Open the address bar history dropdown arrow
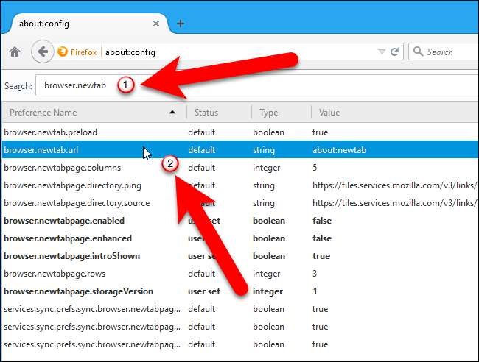Screen dimensions: 479x362 click(381, 52)
